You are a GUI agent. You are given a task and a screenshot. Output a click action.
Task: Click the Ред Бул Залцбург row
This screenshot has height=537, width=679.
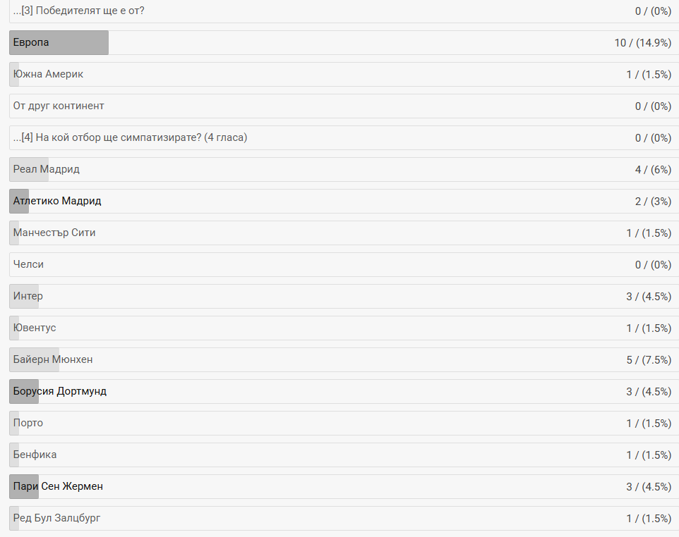click(x=344, y=518)
